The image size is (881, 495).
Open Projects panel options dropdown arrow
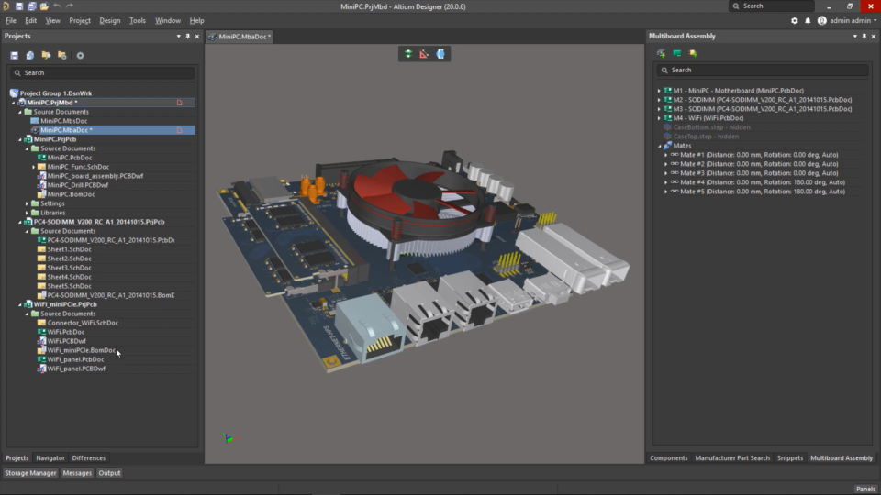(179, 36)
